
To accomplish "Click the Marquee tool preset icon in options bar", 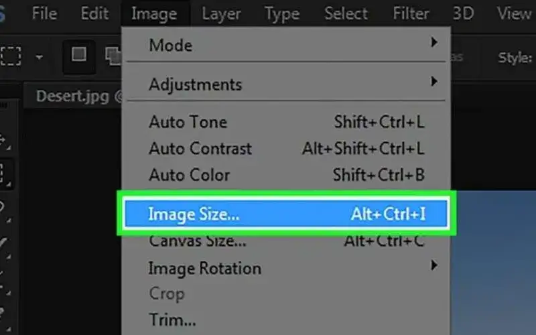I will point(11,56).
